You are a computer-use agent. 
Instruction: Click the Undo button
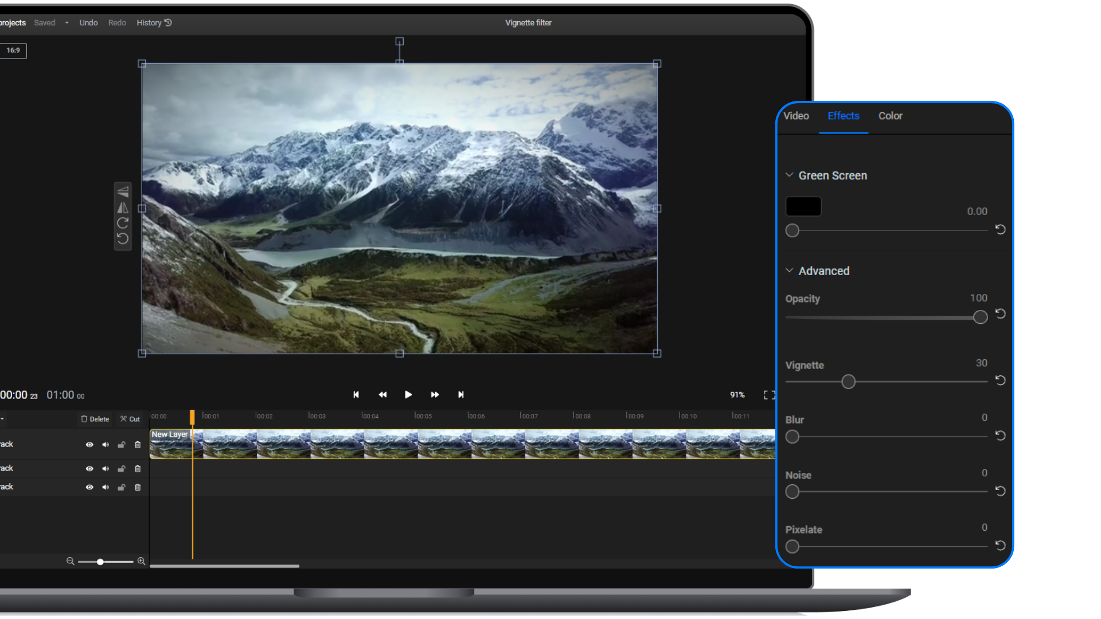[88, 22]
